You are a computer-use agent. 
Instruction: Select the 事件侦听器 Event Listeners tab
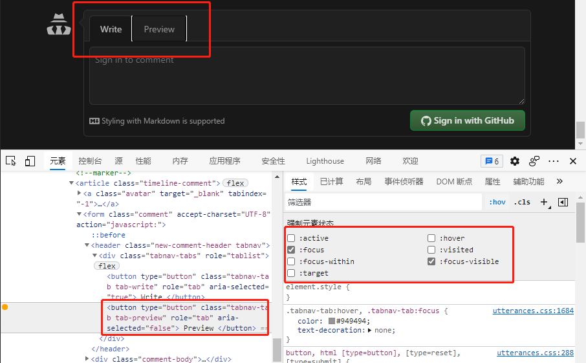[404, 182]
